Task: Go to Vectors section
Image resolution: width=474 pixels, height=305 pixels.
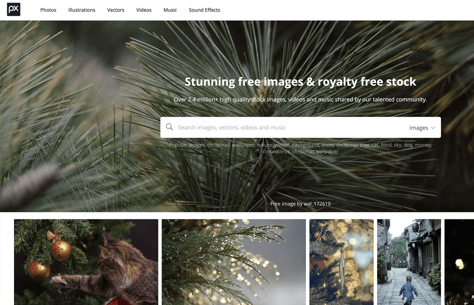Action: click(116, 10)
